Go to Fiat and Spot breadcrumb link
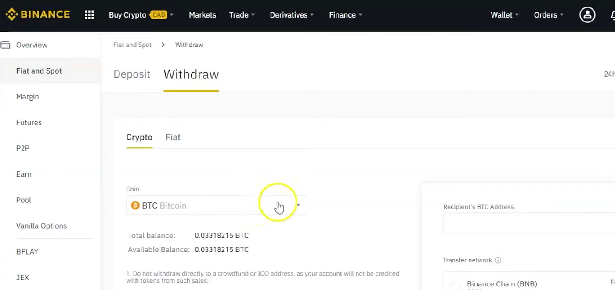Screen dimensions: 615x290 tap(132, 45)
